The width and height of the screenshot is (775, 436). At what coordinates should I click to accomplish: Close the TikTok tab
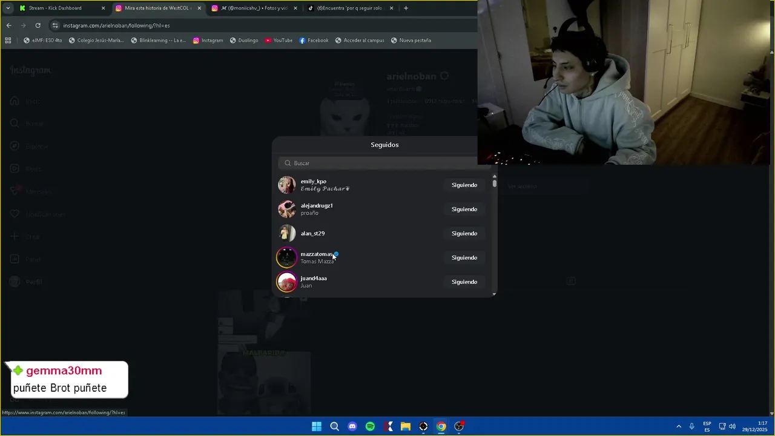[391, 8]
